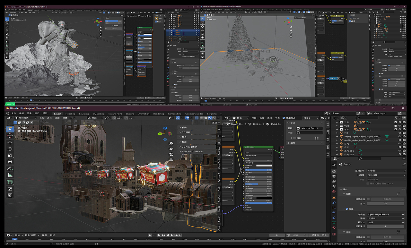Viewport: 411px width, 248px height.
Task: Click the 采样 value field showing 10
Action: coord(386,203)
